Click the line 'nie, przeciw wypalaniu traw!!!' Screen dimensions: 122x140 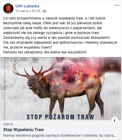point(27,47)
